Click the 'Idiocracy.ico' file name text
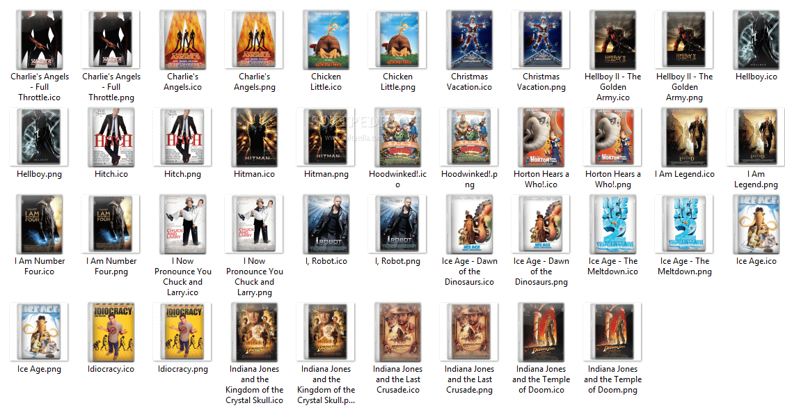Screen dimensions: 785x417 pyautogui.click(x=111, y=369)
